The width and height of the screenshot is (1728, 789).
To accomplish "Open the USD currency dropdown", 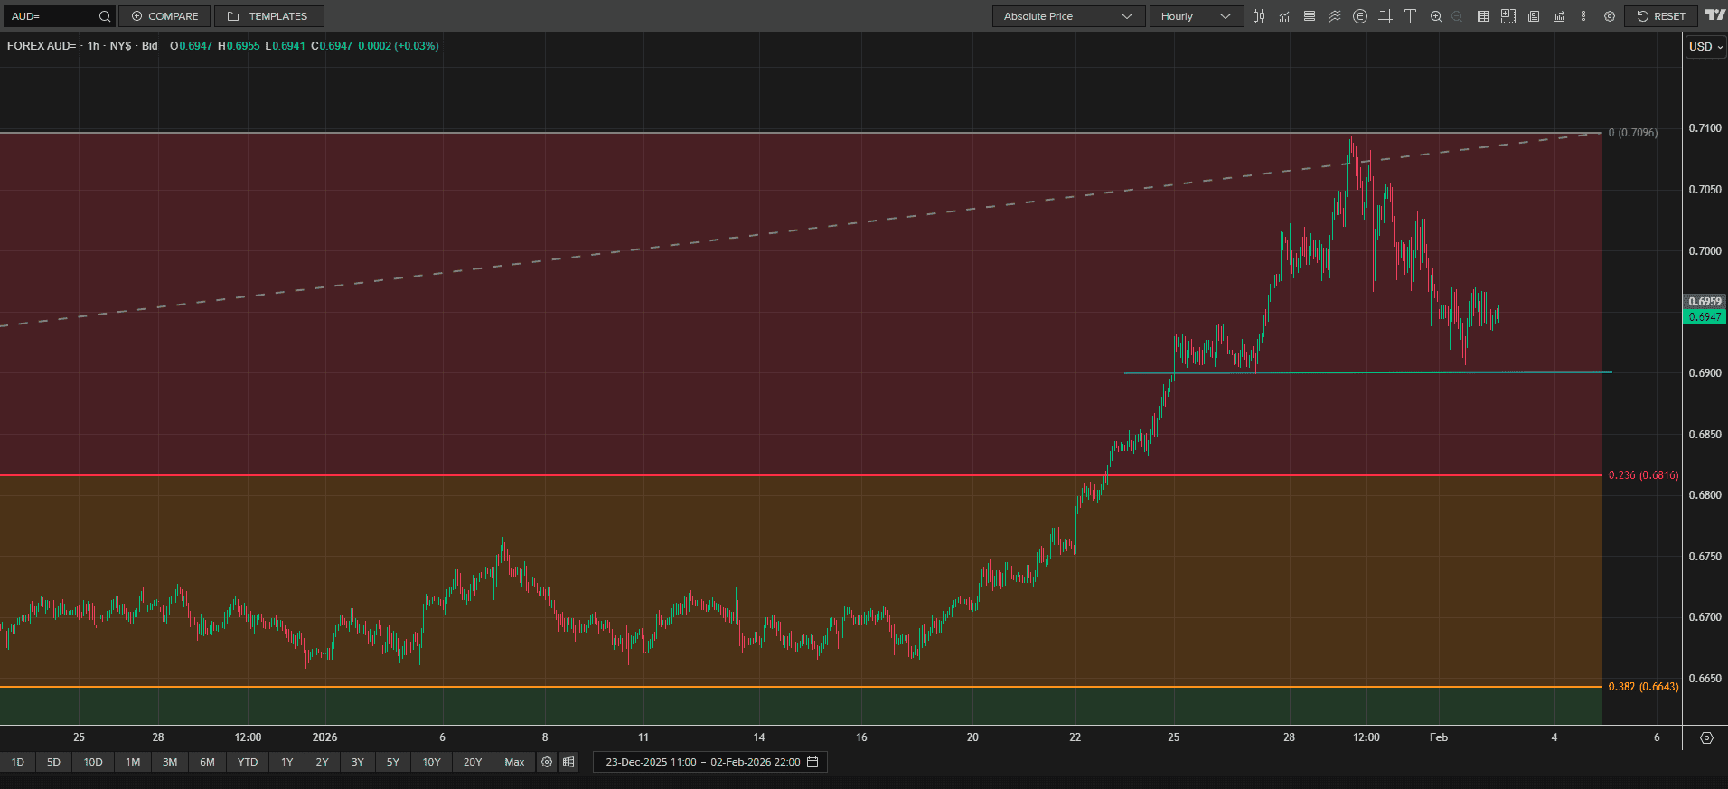I will 1705,47.
